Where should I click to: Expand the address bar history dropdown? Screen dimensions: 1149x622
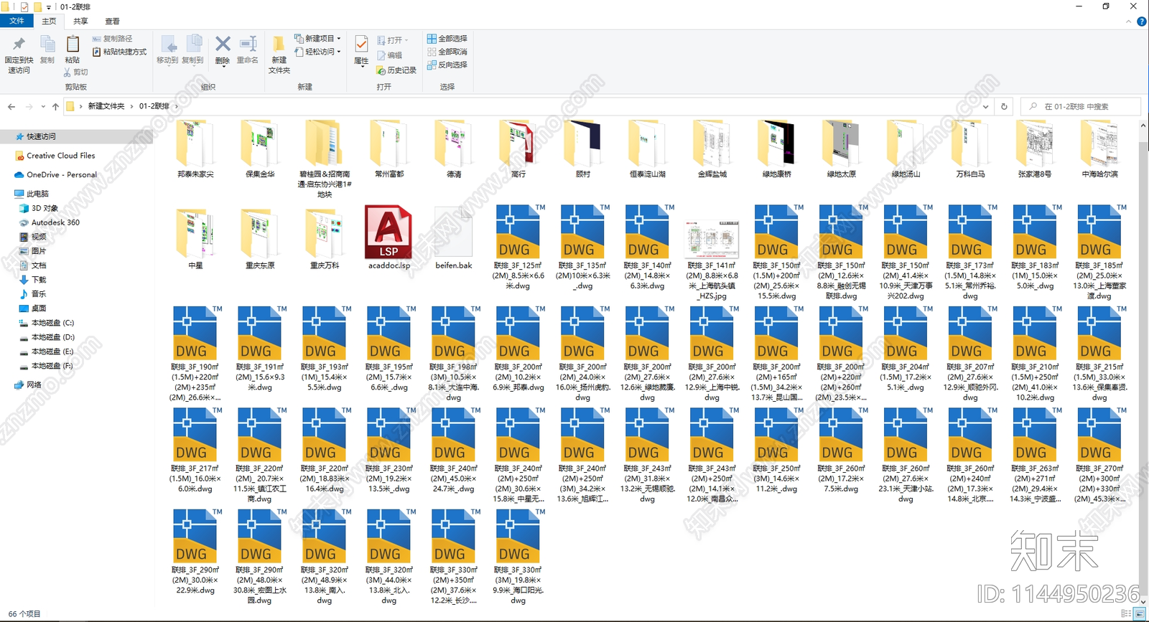(x=986, y=106)
